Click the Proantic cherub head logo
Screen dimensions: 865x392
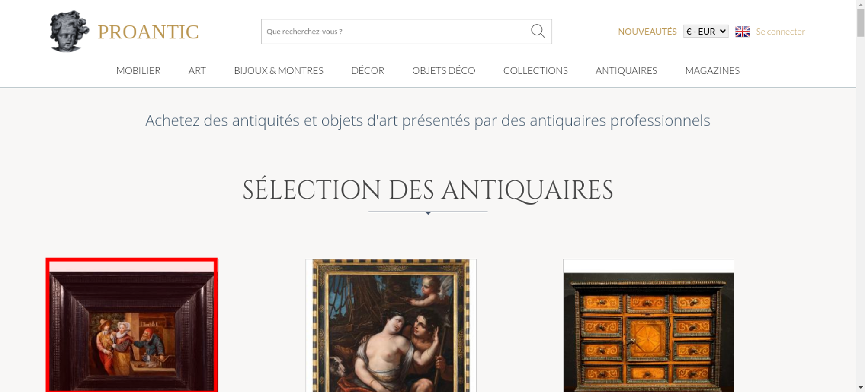[x=69, y=31]
